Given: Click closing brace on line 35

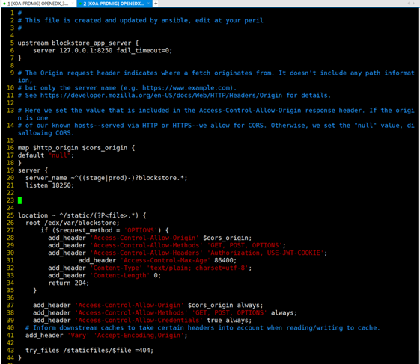Looking at the screenshot, I should (35, 290).
